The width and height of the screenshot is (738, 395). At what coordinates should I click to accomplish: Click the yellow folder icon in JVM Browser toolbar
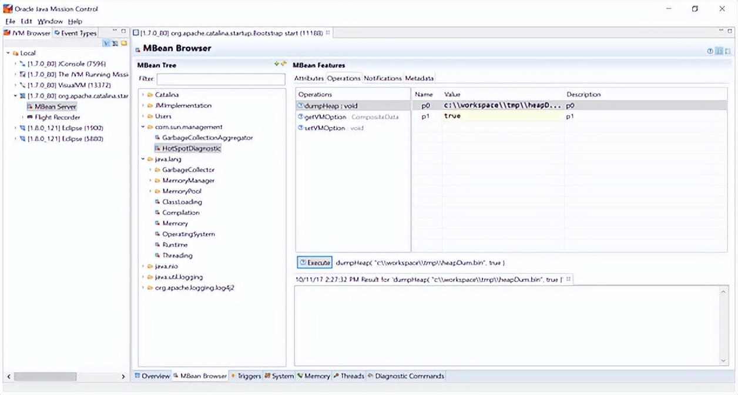click(124, 43)
